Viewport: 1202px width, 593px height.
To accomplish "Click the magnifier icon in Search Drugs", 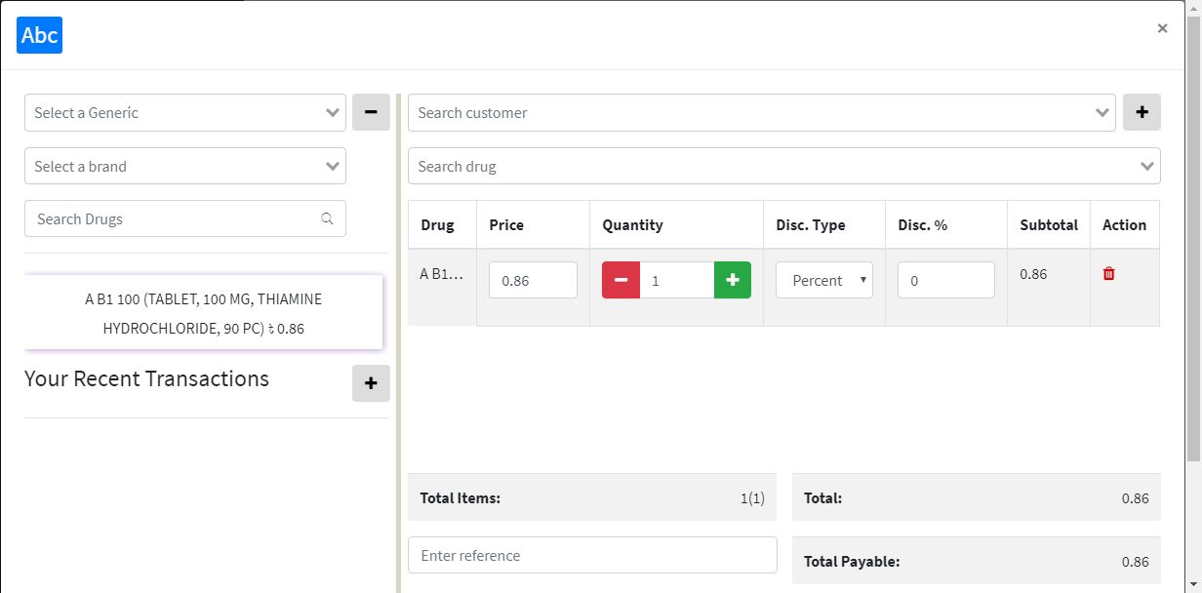I will click(327, 218).
